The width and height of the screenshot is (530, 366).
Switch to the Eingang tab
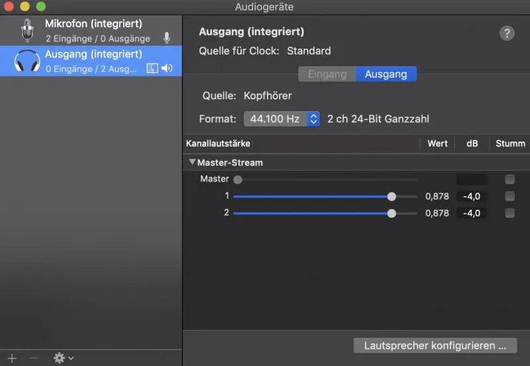click(x=327, y=74)
